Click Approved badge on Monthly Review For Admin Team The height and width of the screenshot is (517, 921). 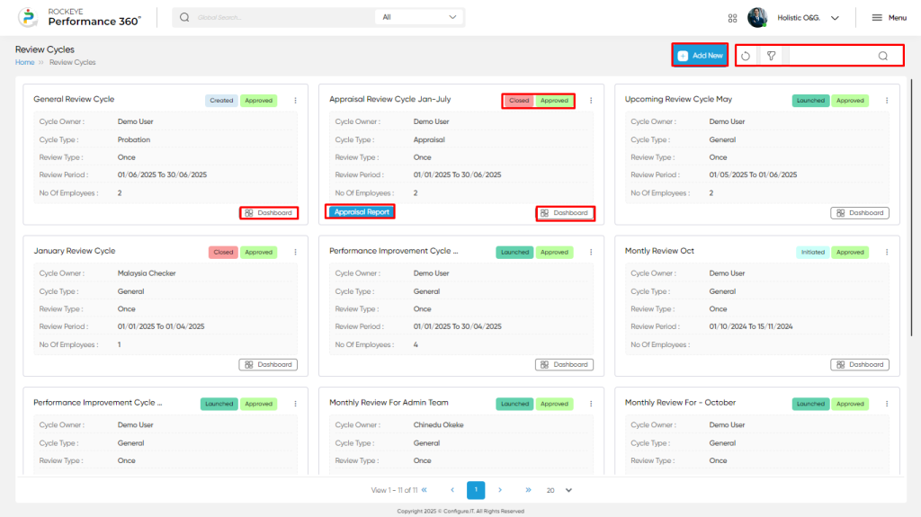pyautogui.click(x=554, y=404)
